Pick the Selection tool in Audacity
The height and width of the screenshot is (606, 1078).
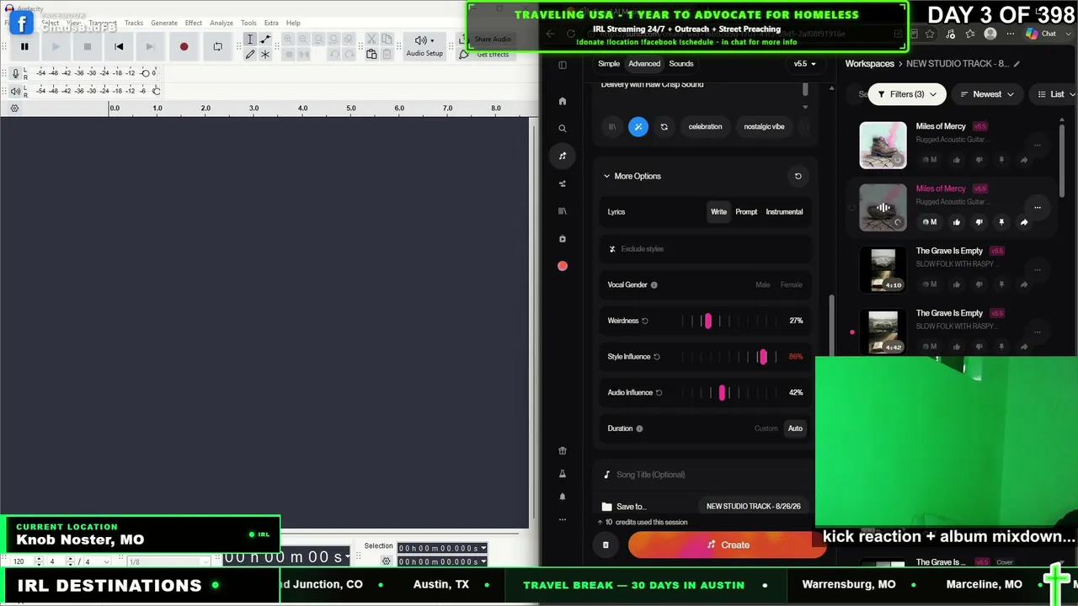(250, 40)
